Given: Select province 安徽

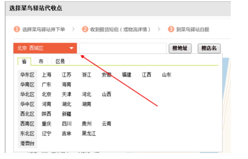Looking at the screenshot, I should (106, 75).
